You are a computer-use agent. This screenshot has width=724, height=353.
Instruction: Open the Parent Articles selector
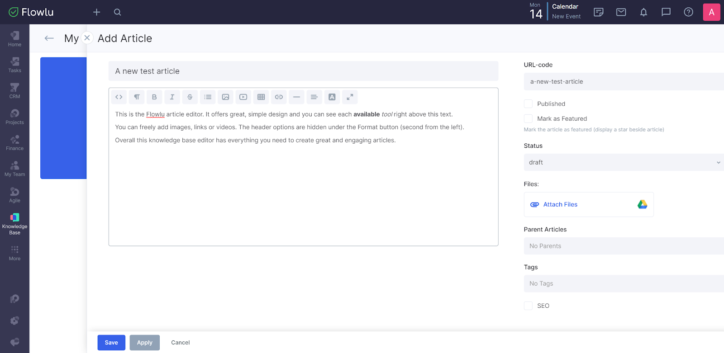[624, 246]
